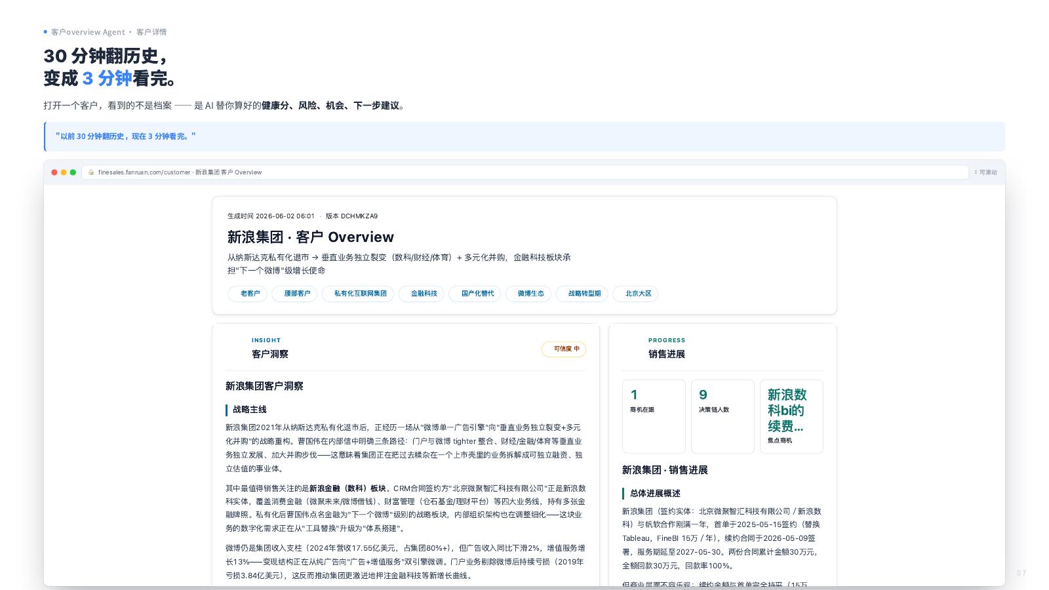Click the 总体进展概述 subheading

[x=655, y=494]
